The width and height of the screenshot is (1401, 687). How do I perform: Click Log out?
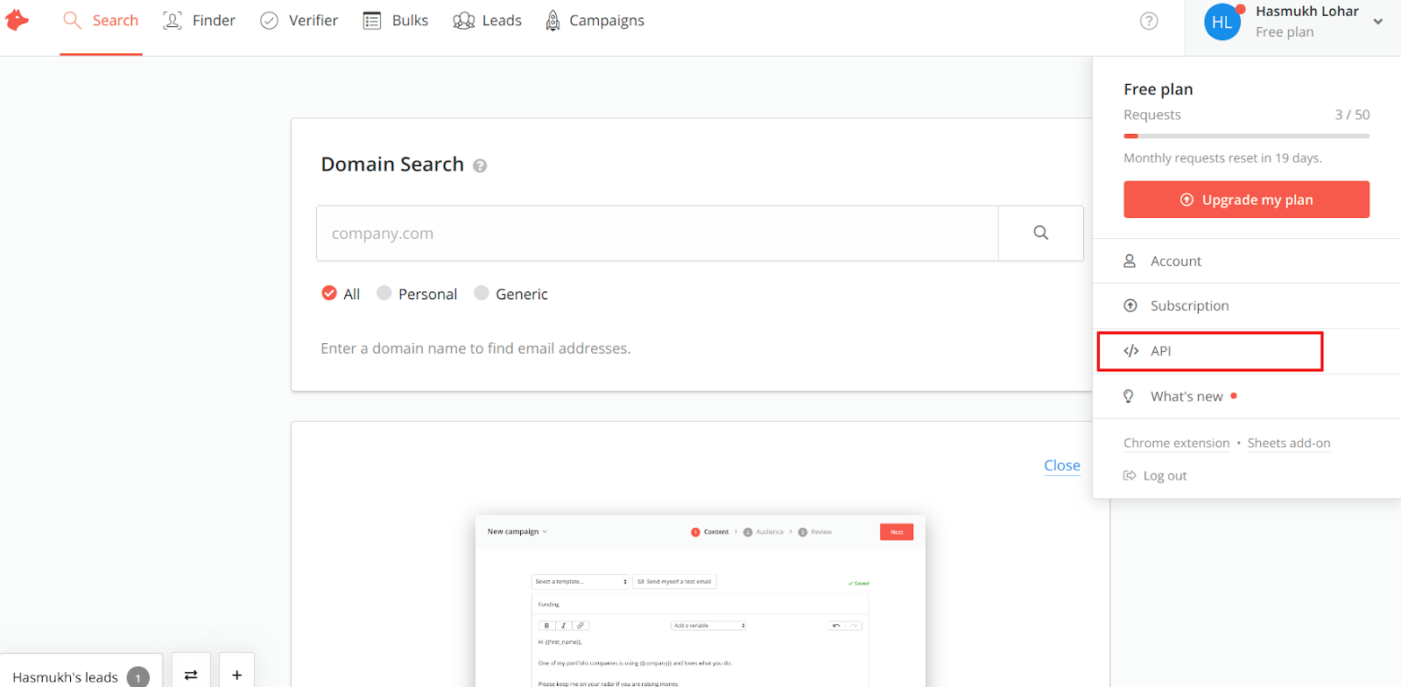[1156, 476]
